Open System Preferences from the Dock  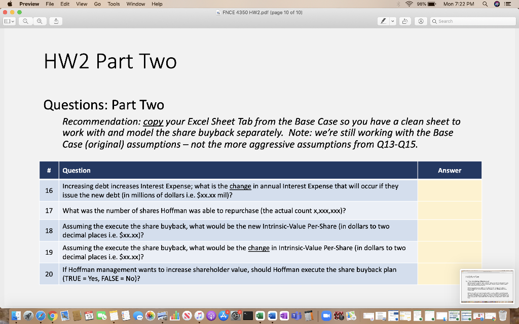236,316
